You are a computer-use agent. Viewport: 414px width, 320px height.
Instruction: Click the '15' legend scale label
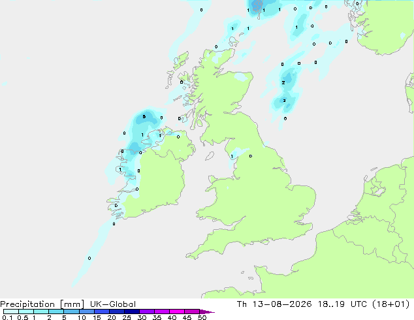coord(97,317)
